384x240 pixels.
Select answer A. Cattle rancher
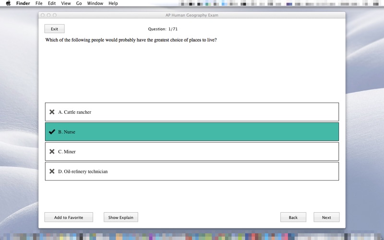[x=192, y=112]
